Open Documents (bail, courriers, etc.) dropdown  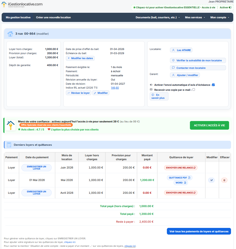(157, 17)
